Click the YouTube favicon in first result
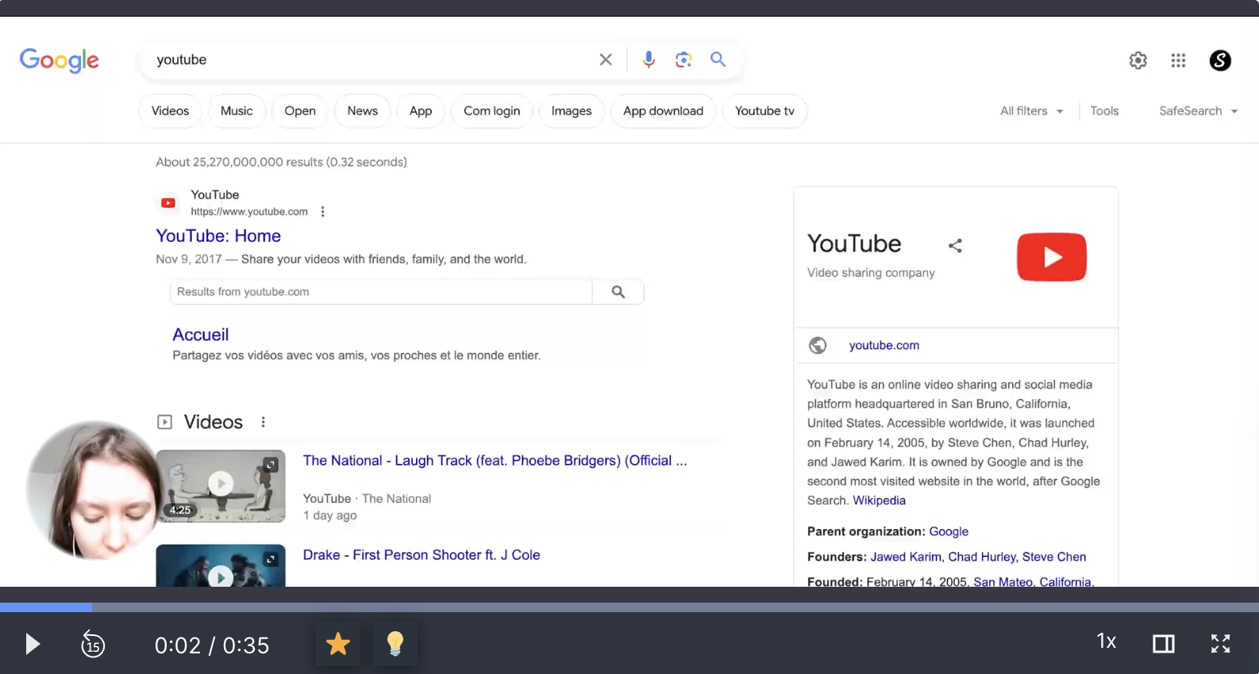 [x=168, y=203]
